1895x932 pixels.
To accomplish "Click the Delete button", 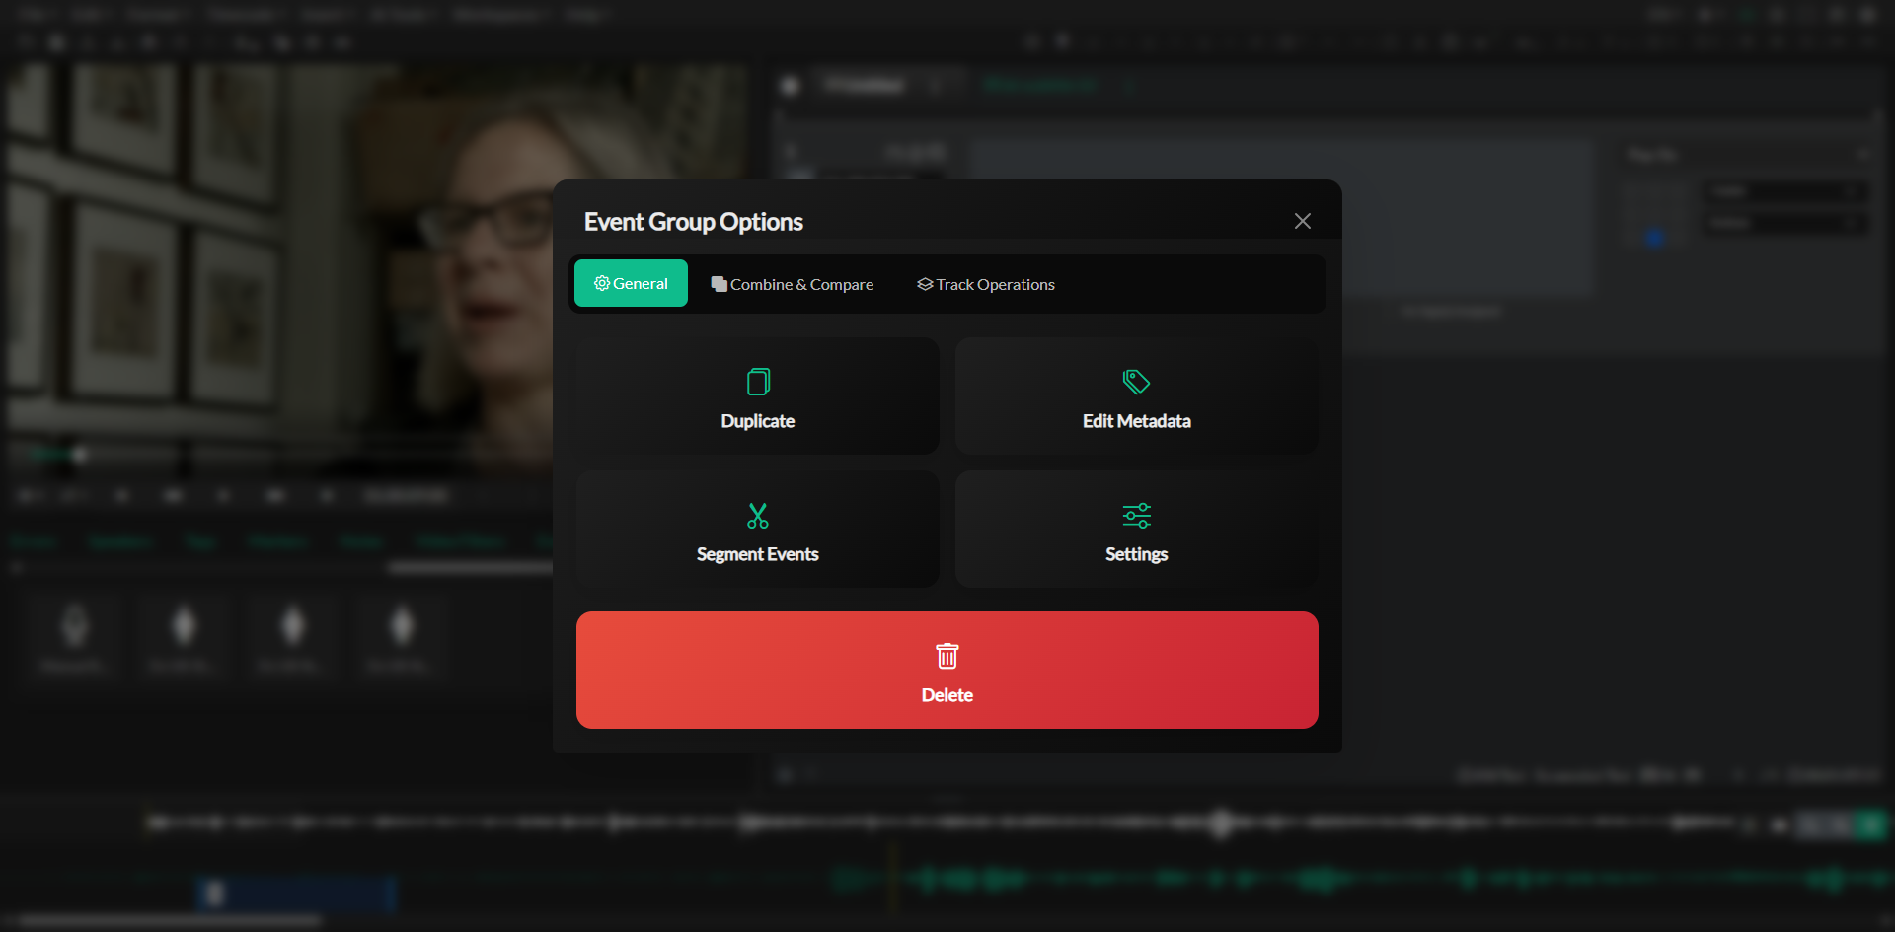I will pyautogui.click(x=947, y=671).
